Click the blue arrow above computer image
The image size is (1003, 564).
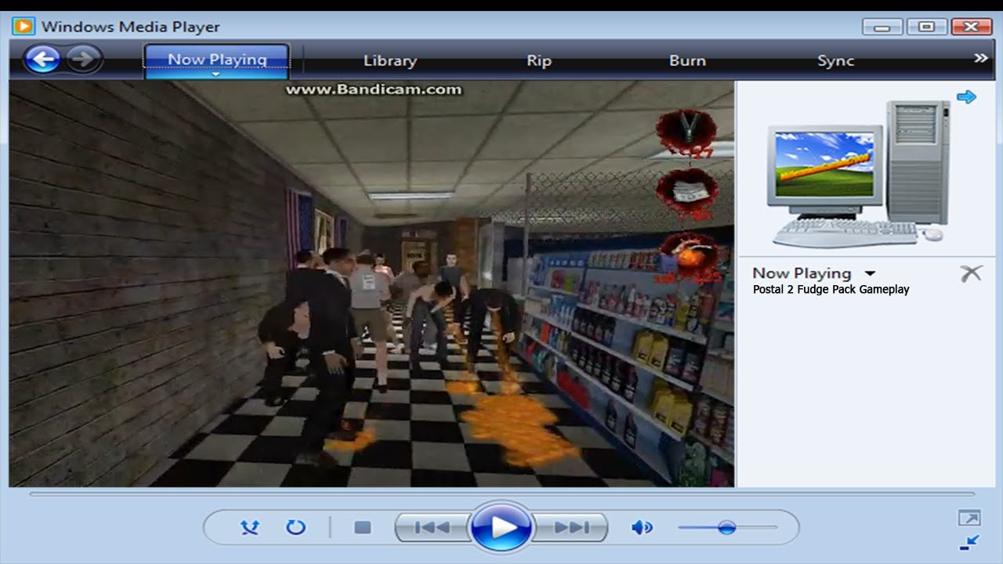(966, 96)
